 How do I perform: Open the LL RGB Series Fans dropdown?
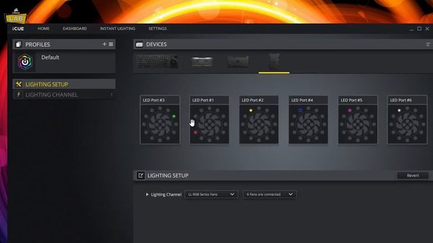tap(211, 194)
